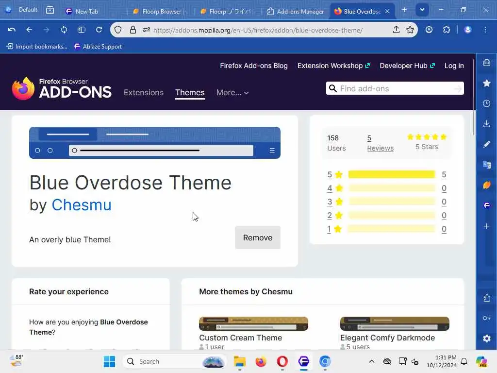This screenshot has width=497, height=373.
Task: Open the Themes section
Action: point(190,93)
